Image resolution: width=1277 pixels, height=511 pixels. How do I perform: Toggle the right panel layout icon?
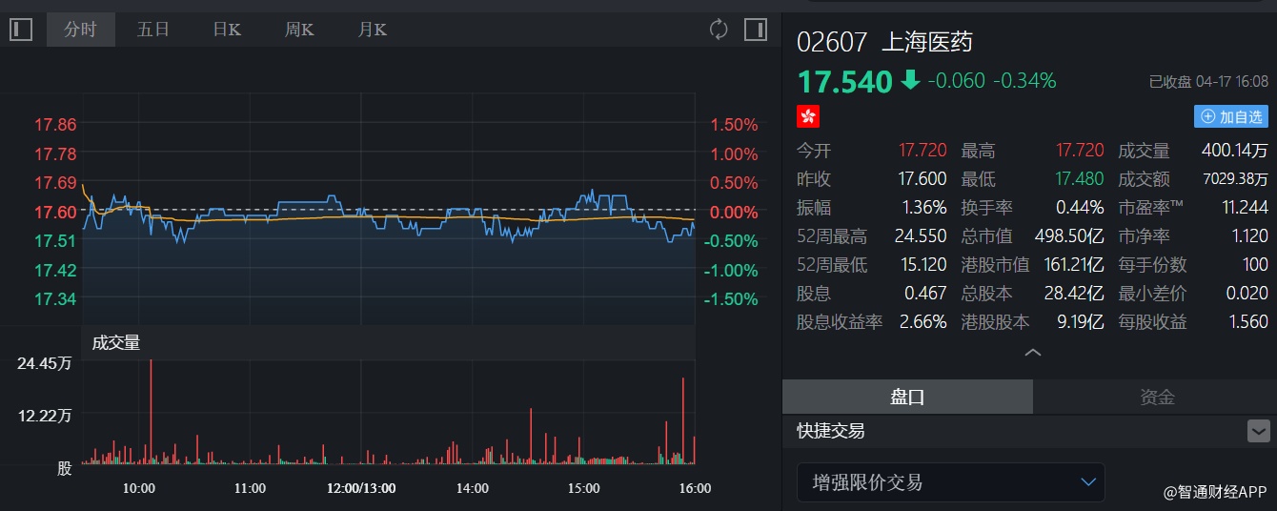point(756,30)
